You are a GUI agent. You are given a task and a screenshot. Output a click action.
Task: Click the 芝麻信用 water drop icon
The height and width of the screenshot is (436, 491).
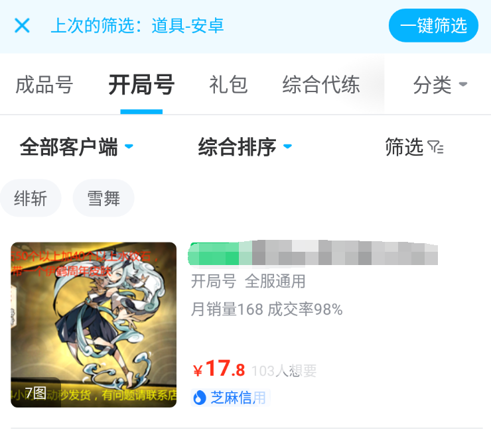200,398
